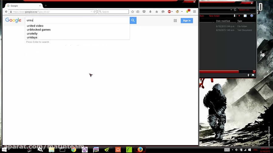Open Firefox downloads arrow icon
The width and height of the screenshot is (273, 153).
pyautogui.click(x=150, y=11)
